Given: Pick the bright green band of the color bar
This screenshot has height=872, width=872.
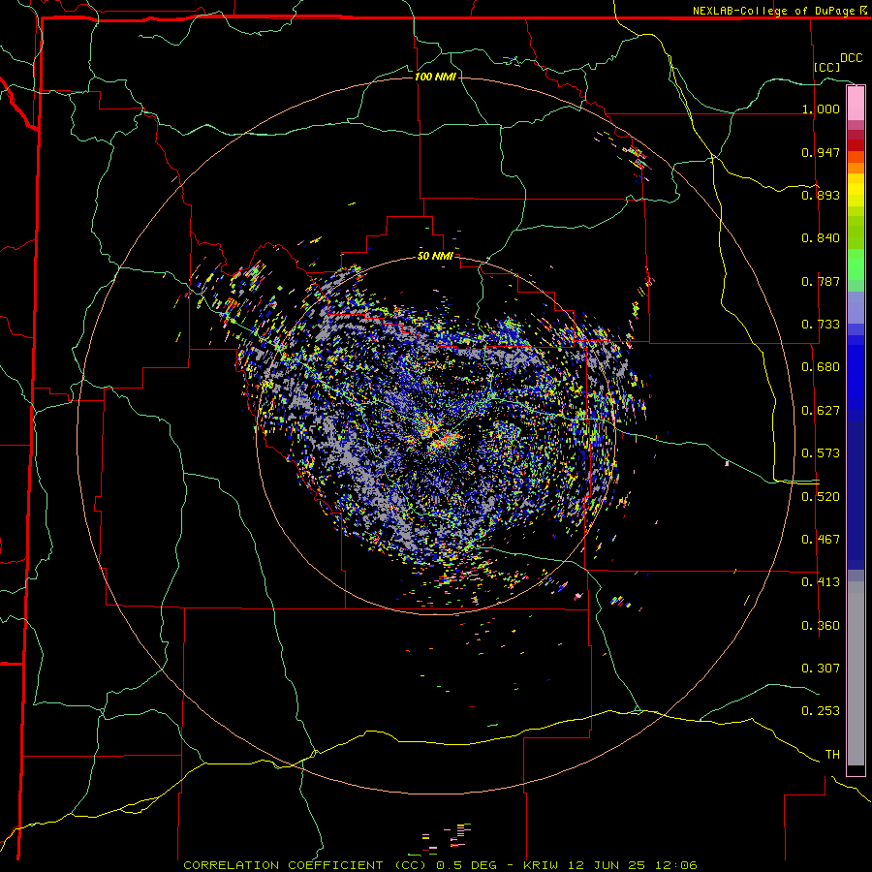Looking at the screenshot, I should (x=856, y=265).
